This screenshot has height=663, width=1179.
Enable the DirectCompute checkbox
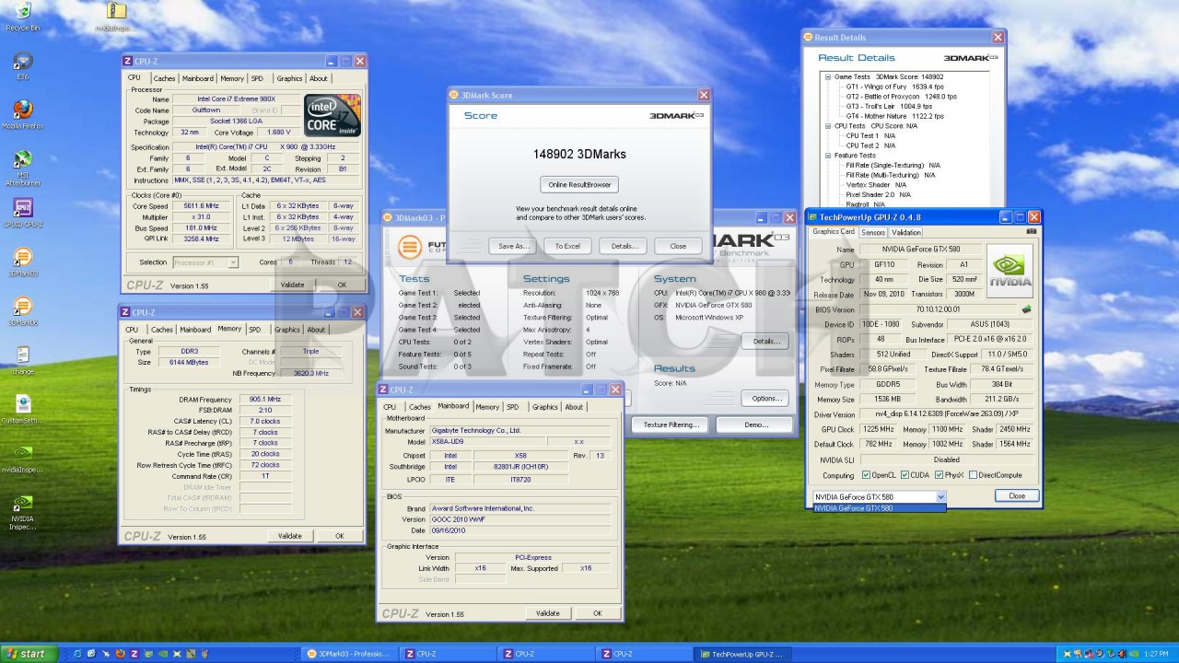pos(973,475)
